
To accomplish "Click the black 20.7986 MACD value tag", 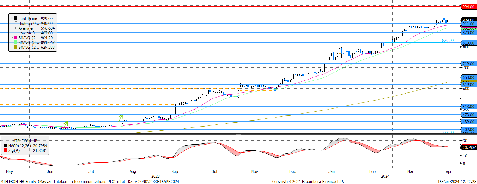I will (x=469, y=147).
